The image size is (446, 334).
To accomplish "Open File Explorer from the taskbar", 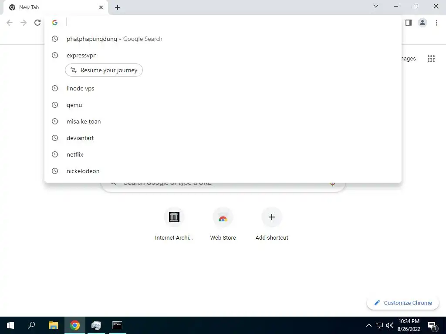I will [53, 325].
